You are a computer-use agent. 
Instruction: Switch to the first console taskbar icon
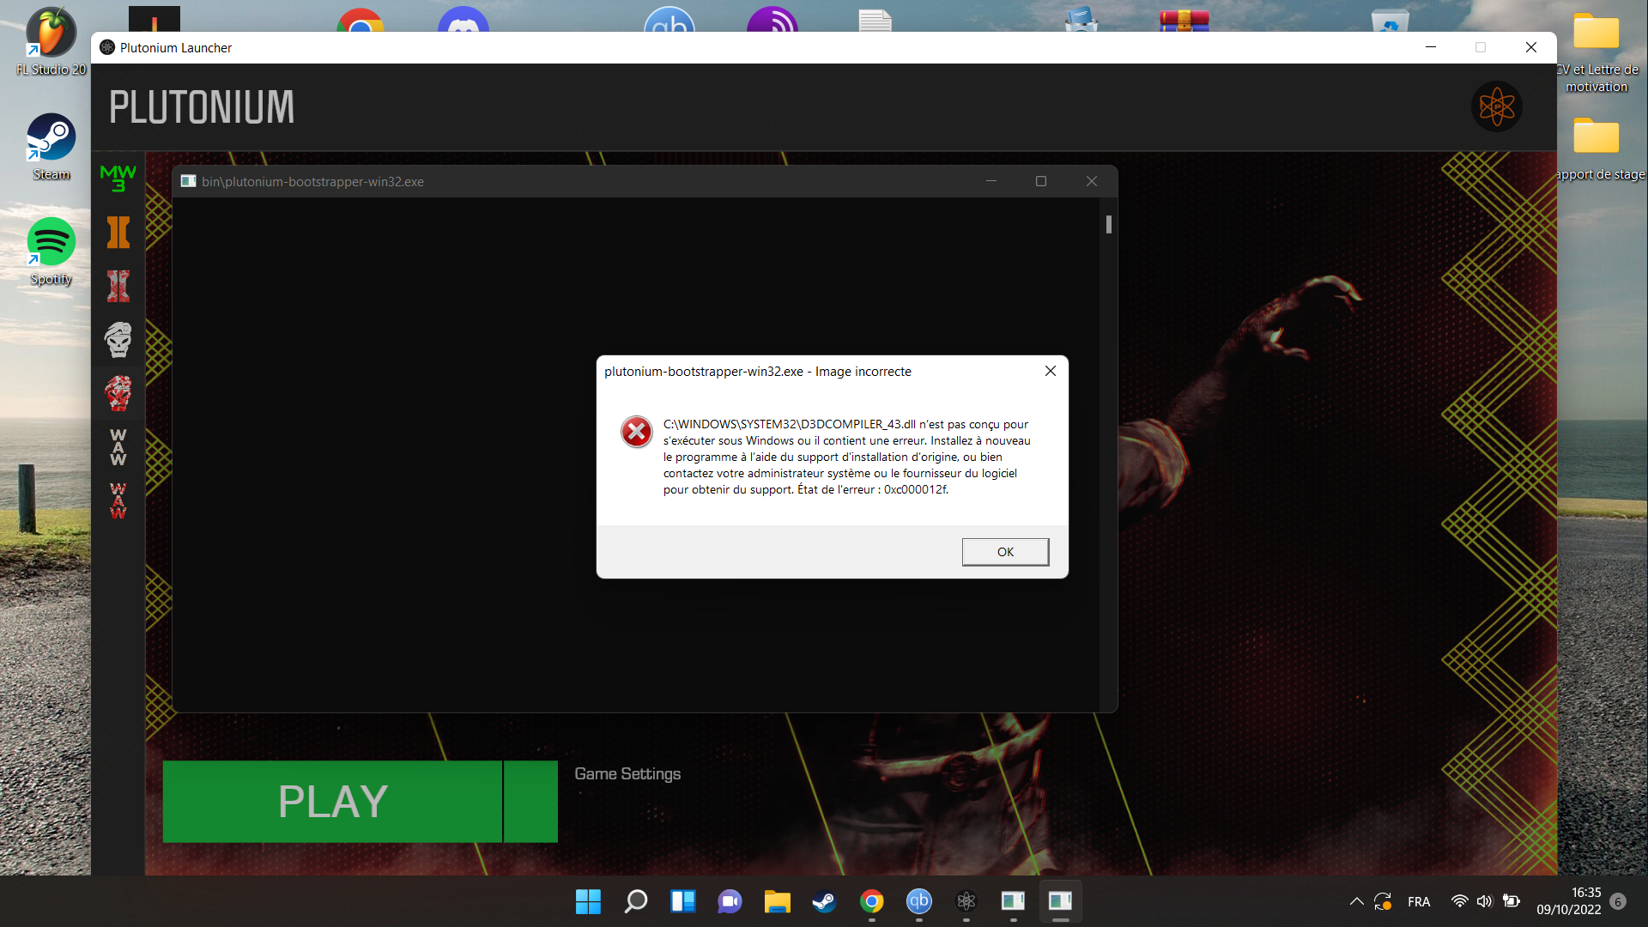pos(1013,901)
